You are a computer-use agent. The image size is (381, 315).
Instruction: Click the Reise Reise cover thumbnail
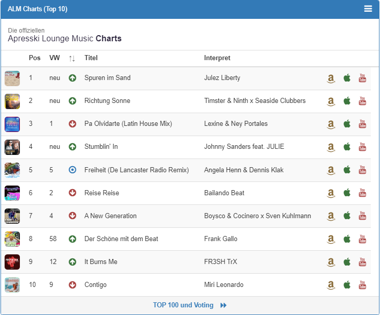12,193
